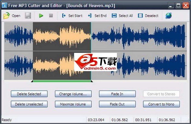Open the website via the globe icon
Image resolution: width=191 pixels, height=124 pixels.
pos(169,15)
